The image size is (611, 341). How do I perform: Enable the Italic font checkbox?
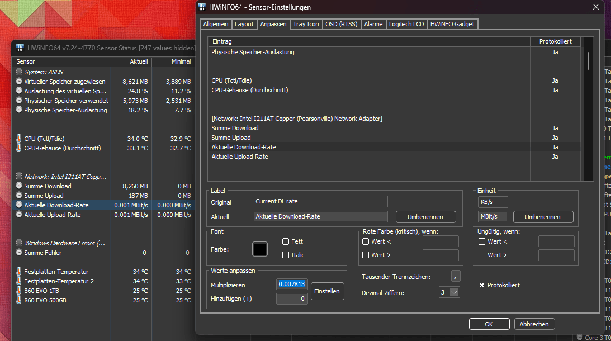point(286,255)
